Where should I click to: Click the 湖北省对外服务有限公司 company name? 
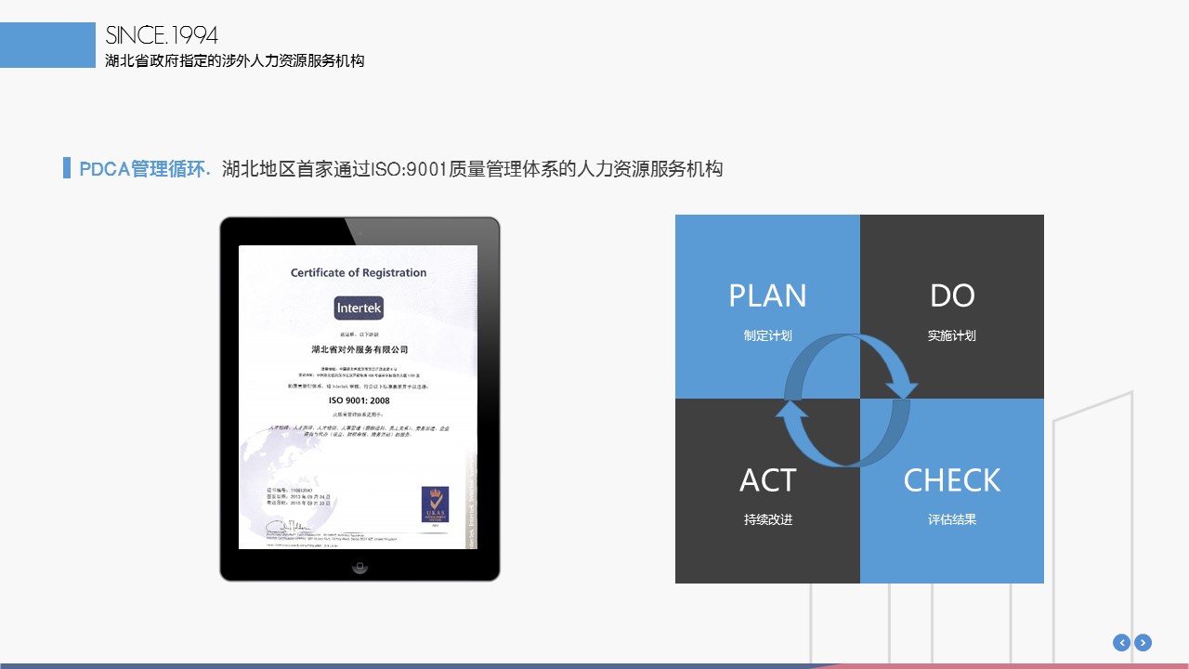click(359, 349)
